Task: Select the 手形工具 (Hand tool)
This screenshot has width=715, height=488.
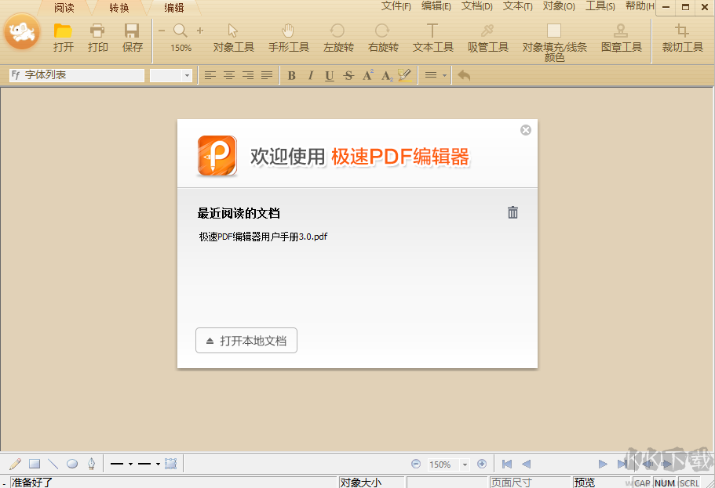Action: 287,38
